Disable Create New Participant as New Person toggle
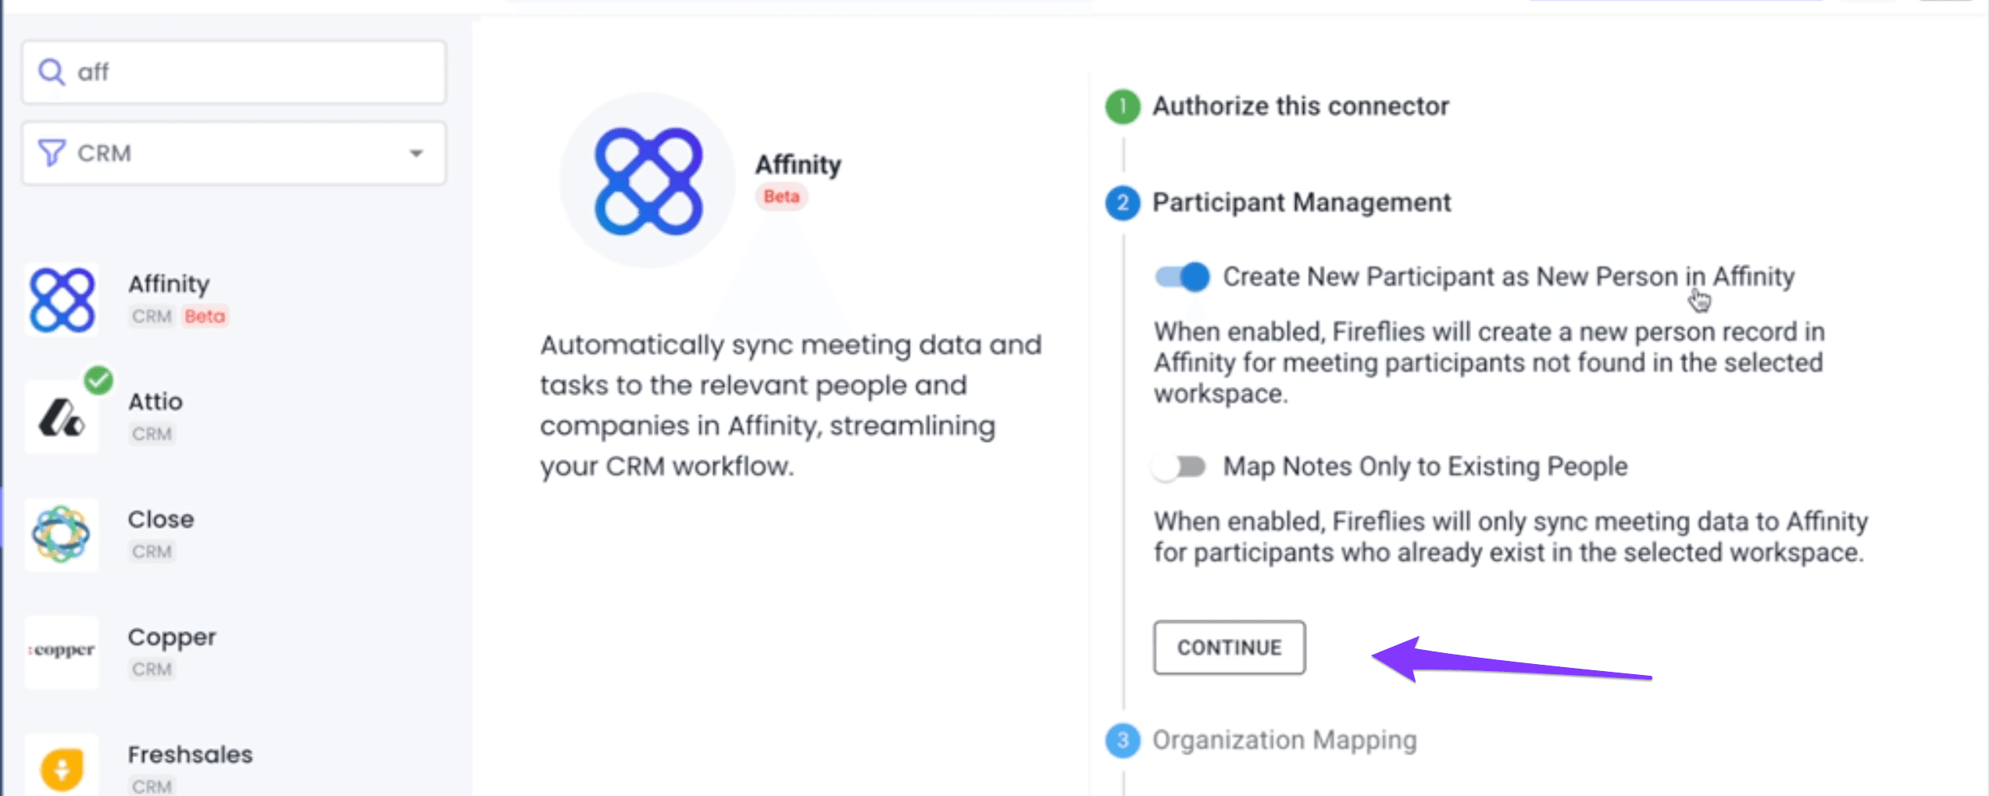Image resolution: width=1989 pixels, height=796 pixels. (x=1182, y=277)
